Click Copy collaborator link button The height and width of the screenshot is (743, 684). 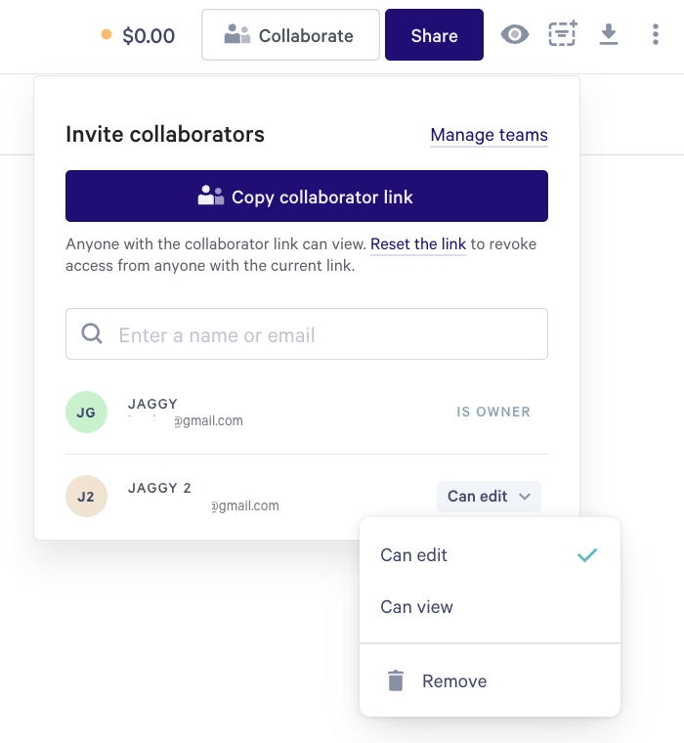307,197
